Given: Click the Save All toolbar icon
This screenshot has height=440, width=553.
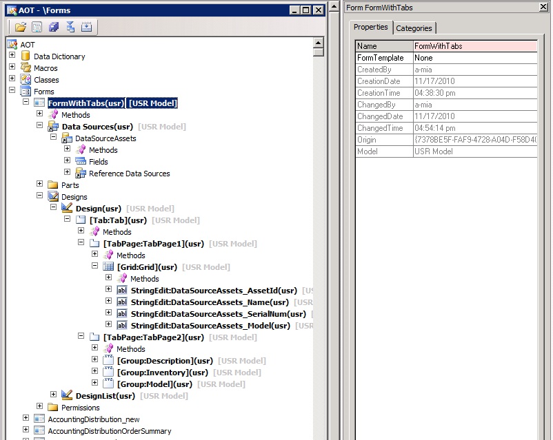Looking at the screenshot, I should click(x=54, y=27).
